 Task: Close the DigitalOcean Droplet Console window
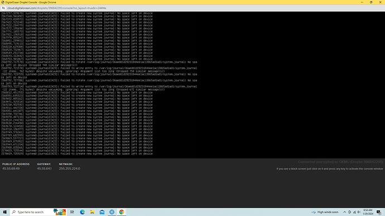(x=381, y=2)
